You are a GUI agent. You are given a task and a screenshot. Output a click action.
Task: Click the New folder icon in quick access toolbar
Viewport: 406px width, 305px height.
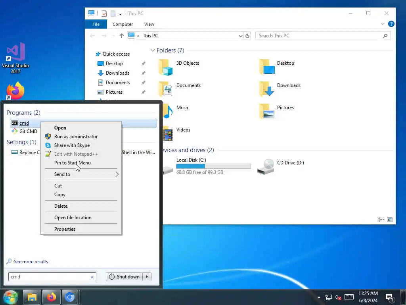coord(113,14)
